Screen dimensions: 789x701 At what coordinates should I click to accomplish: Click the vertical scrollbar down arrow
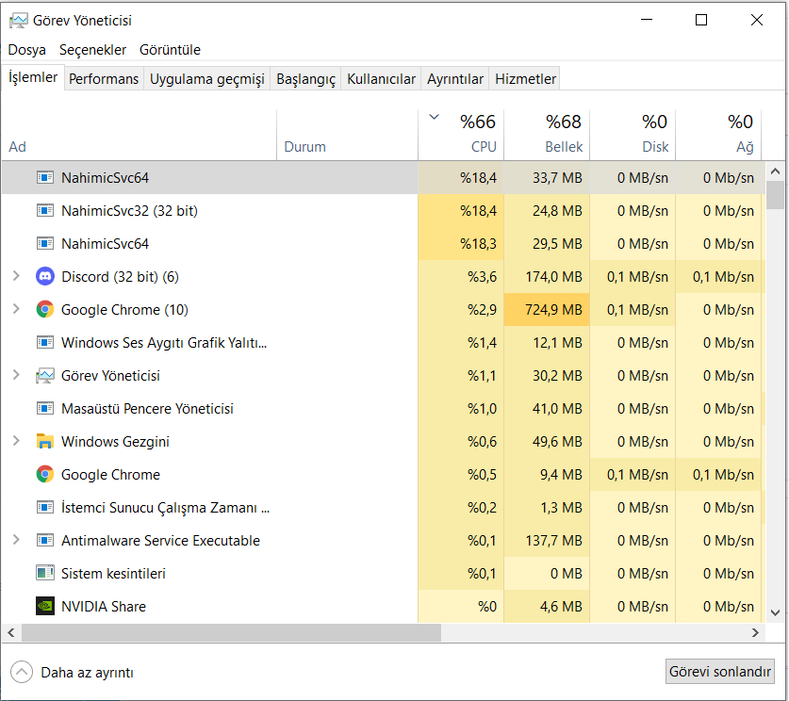[775, 612]
